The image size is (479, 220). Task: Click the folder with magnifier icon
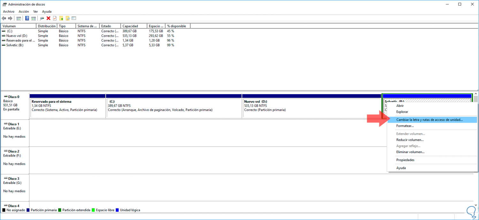point(67,18)
